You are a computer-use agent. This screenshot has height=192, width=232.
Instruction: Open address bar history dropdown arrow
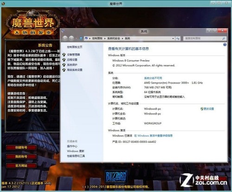(173, 38)
